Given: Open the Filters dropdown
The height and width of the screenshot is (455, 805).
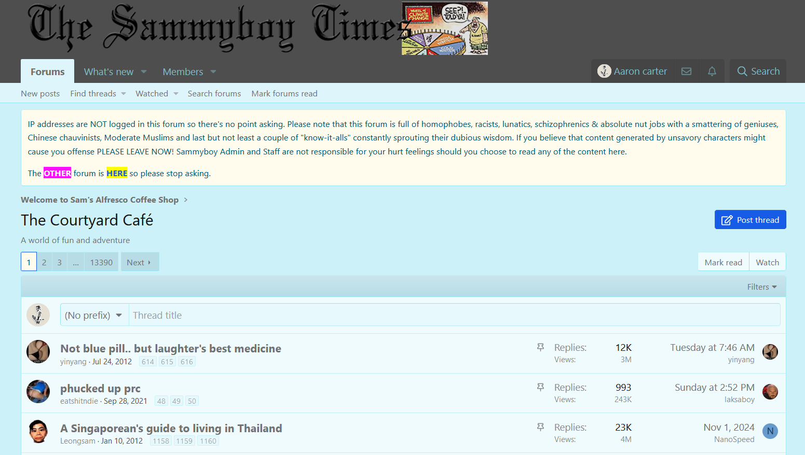Looking at the screenshot, I should tap(761, 287).
